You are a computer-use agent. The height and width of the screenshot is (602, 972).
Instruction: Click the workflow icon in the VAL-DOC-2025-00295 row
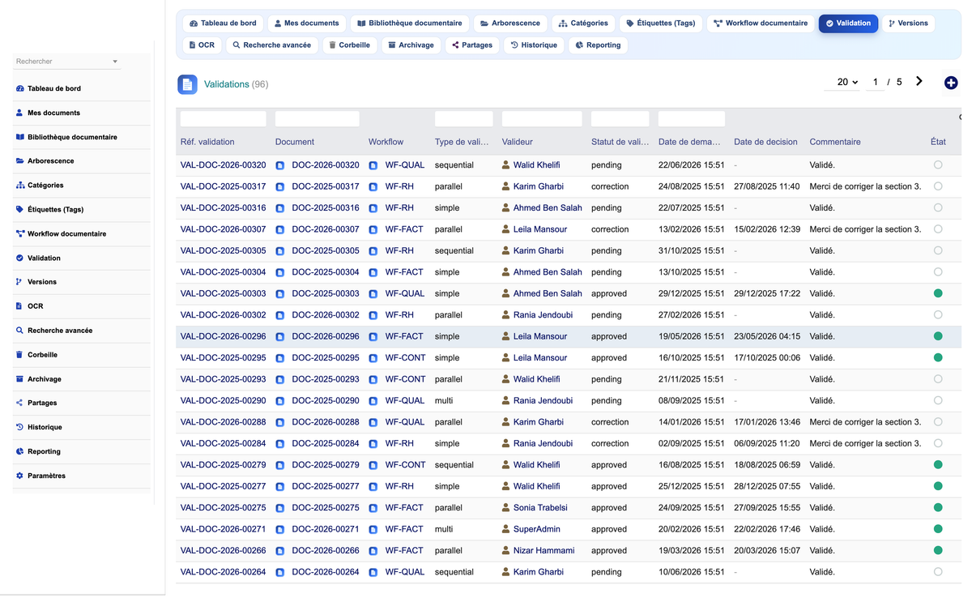(373, 358)
